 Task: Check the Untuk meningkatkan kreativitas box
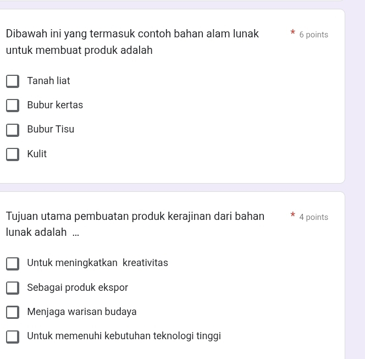[13, 263]
